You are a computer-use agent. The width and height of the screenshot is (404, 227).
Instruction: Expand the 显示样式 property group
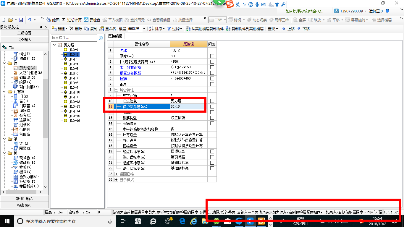pyautogui.click(x=116, y=179)
